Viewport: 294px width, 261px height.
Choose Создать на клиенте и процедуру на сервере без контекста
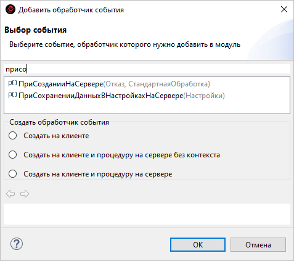pos(13,155)
